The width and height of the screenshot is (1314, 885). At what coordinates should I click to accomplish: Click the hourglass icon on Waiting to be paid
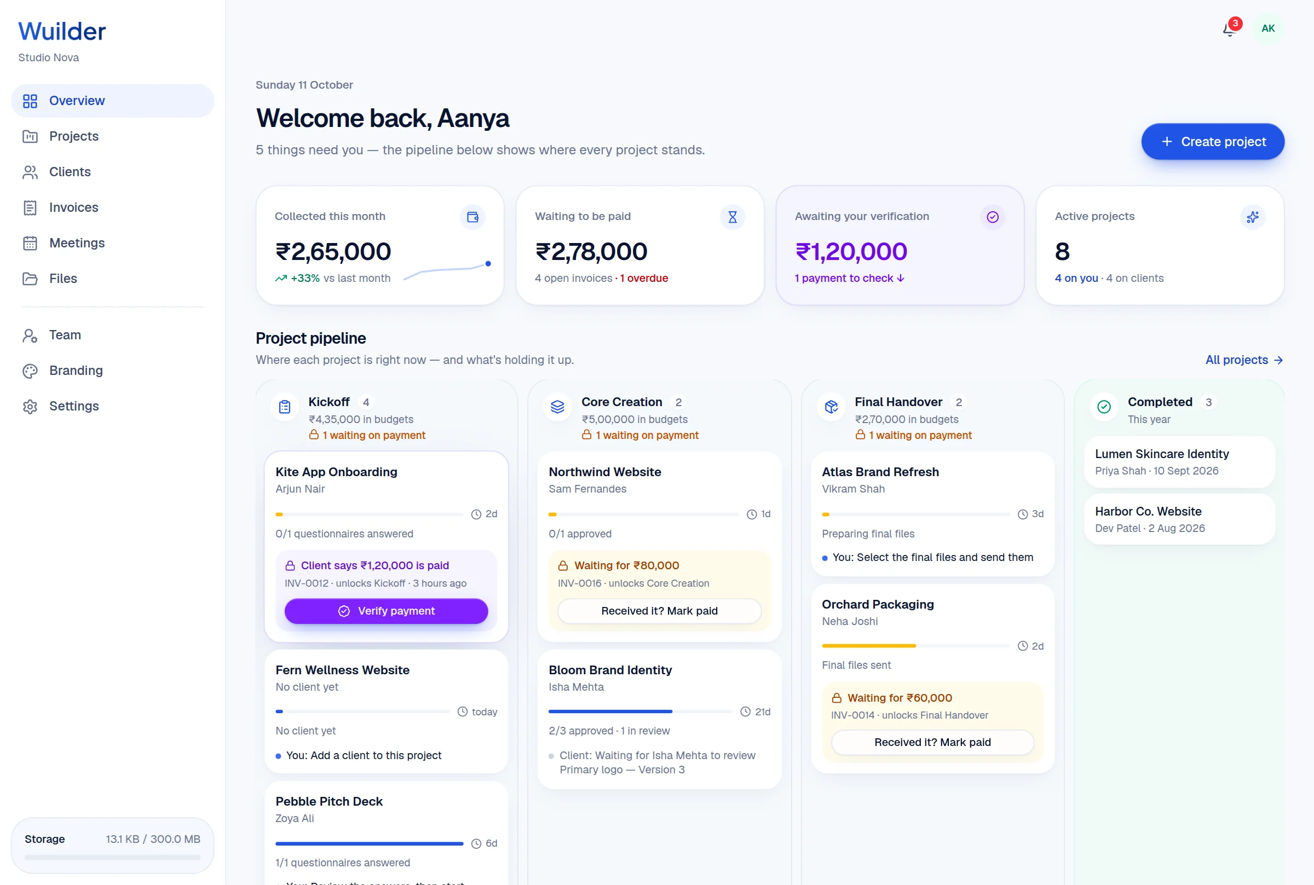pyautogui.click(x=732, y=217)
